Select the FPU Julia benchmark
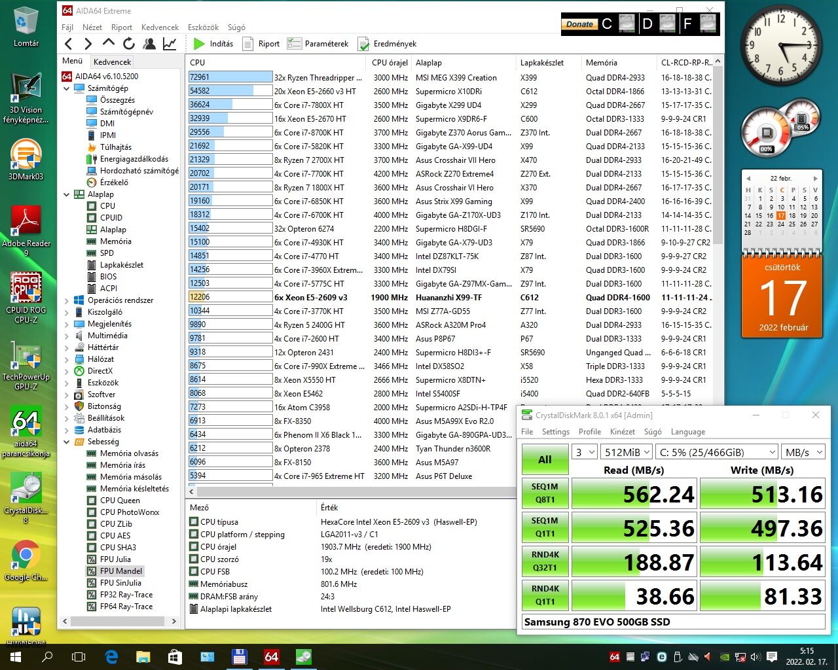838x670 pixels. [x=115, y=559]
